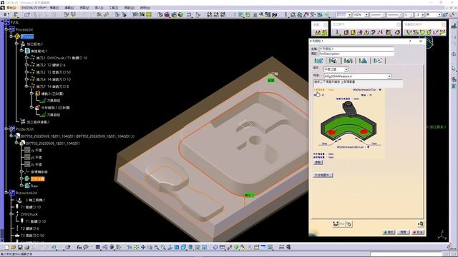
Task: Click the NoDescription comment field
Action: [356, 54]
